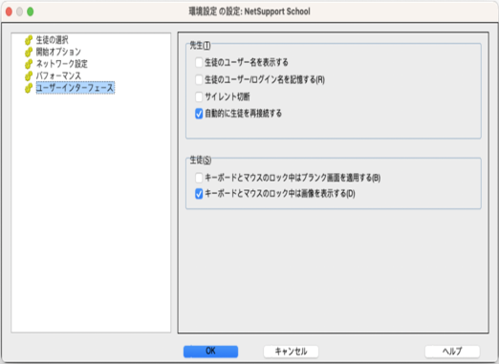Enable blank screen option ブランク画面を適用する(B)

tap(199, 178)
